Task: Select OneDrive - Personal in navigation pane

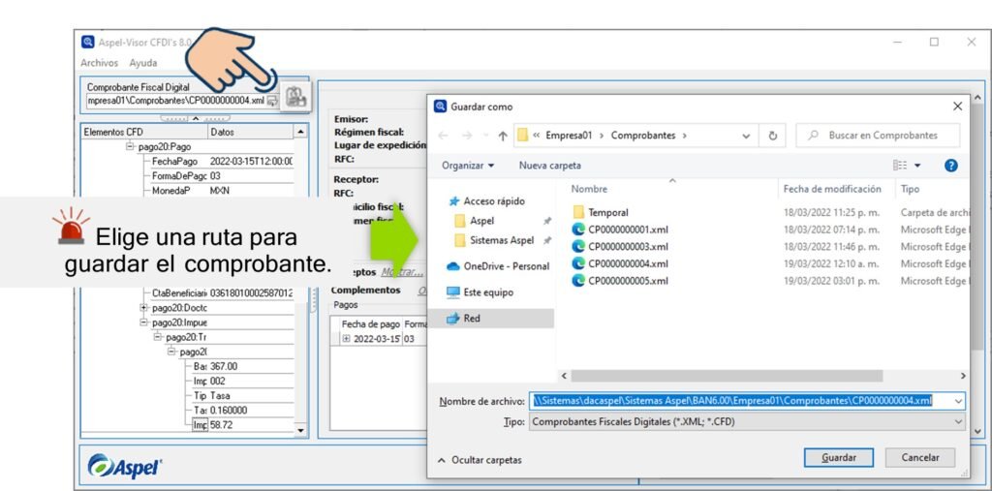Action: click(x=498, y=266)
